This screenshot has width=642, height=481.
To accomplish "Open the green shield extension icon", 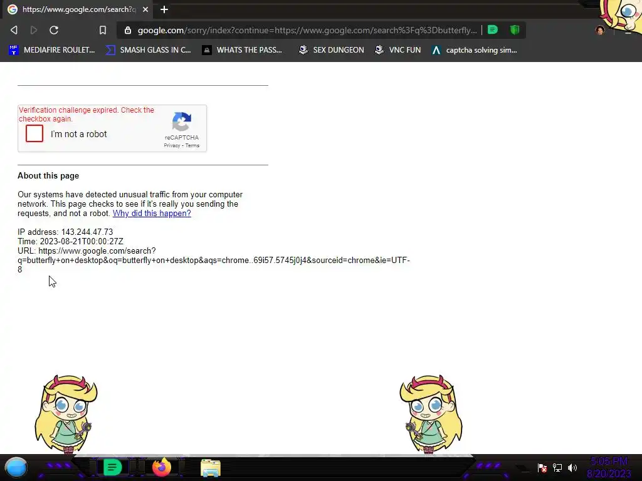I will coord(515,30).
